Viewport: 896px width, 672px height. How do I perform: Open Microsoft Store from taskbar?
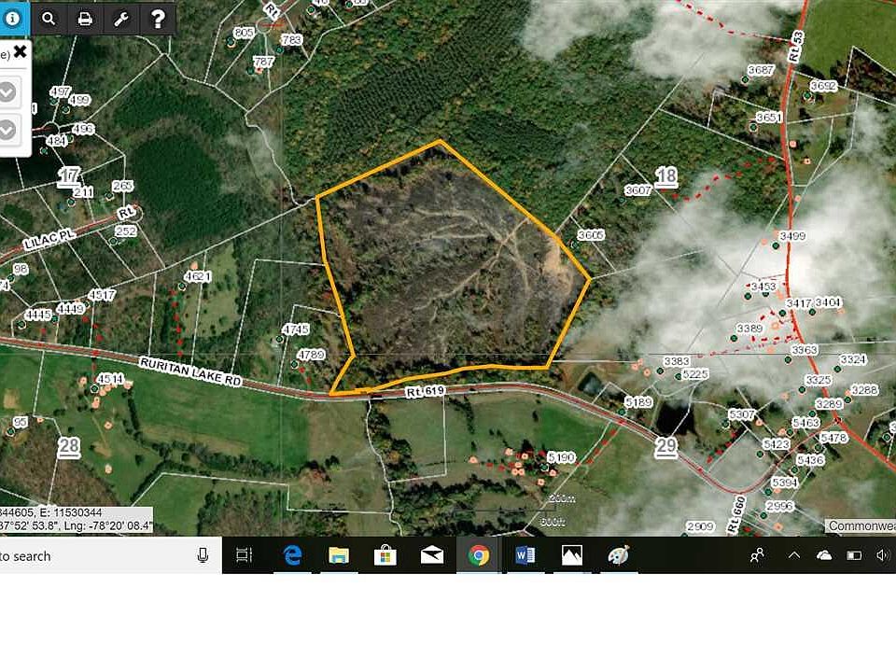385,554
